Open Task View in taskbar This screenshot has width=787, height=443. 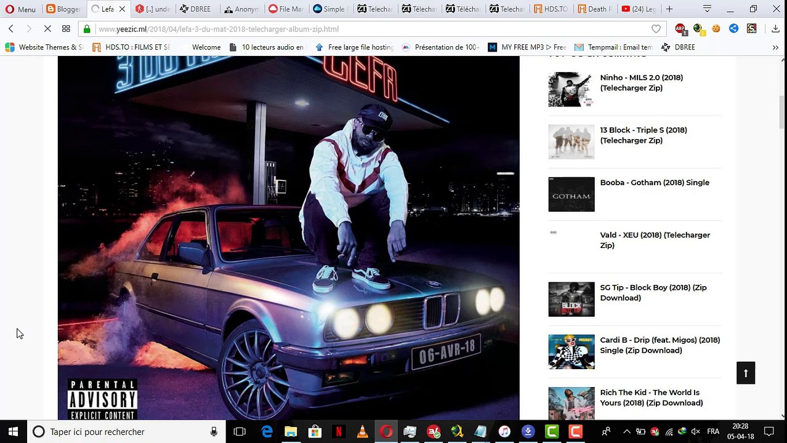click(x=240, y=431)
